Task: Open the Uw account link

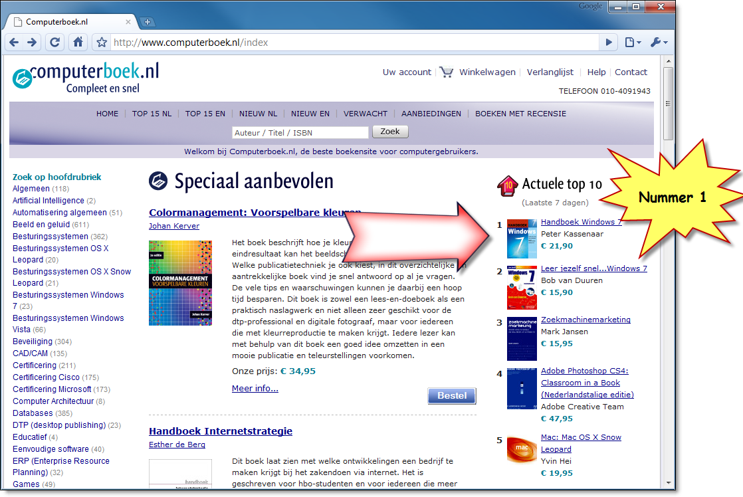Action: pos(407,72)
